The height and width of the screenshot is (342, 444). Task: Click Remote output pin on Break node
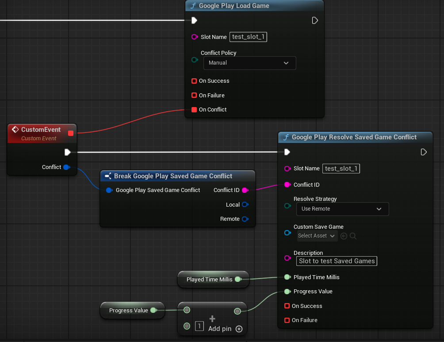click(245, 219)
